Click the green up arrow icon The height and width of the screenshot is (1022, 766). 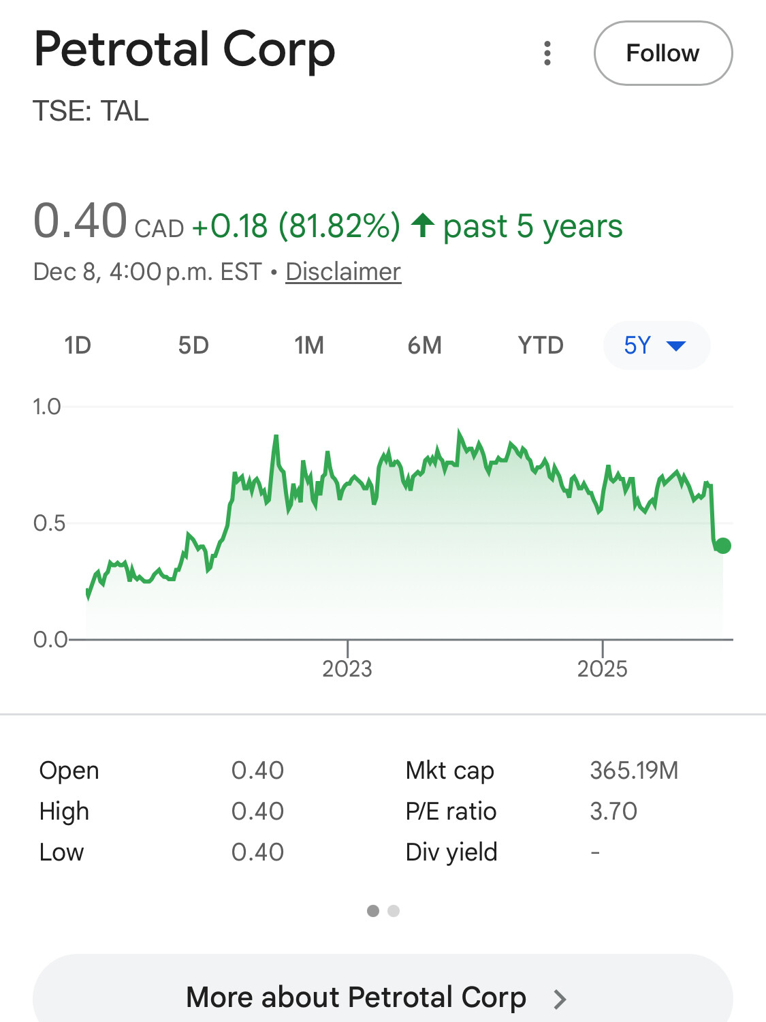pos(423,226)
